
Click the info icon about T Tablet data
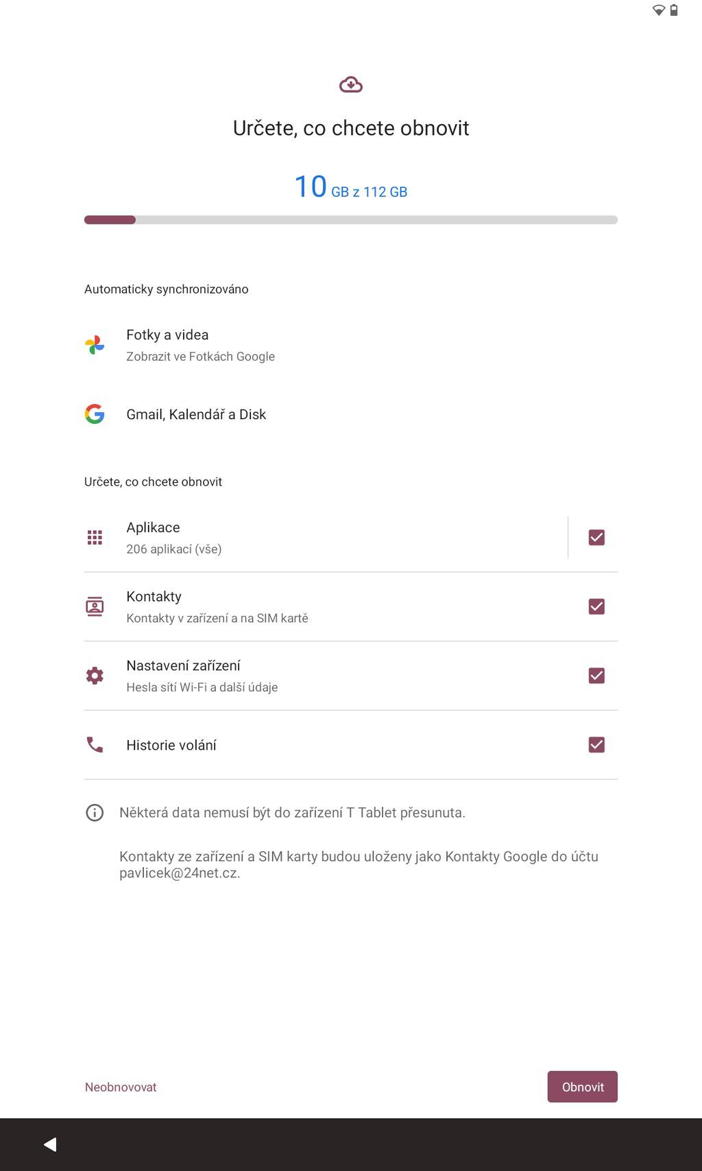94,812
